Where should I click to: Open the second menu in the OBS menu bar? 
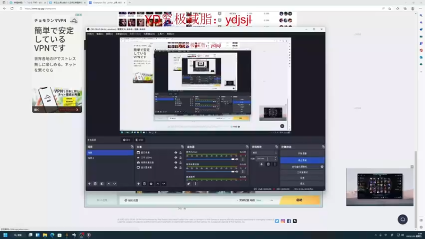[100, 34]
